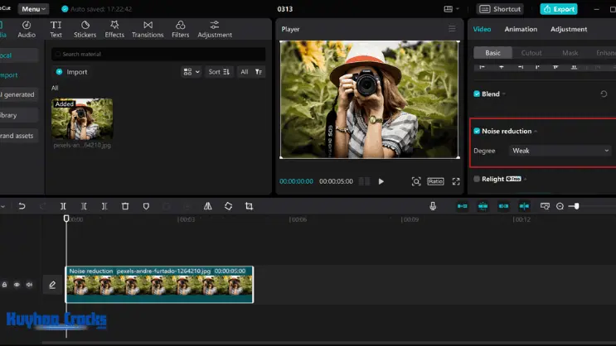Click the Undo arrow in timeline toolbar
The width and height of the screenshot is (616, 346).
coord(22,206)
